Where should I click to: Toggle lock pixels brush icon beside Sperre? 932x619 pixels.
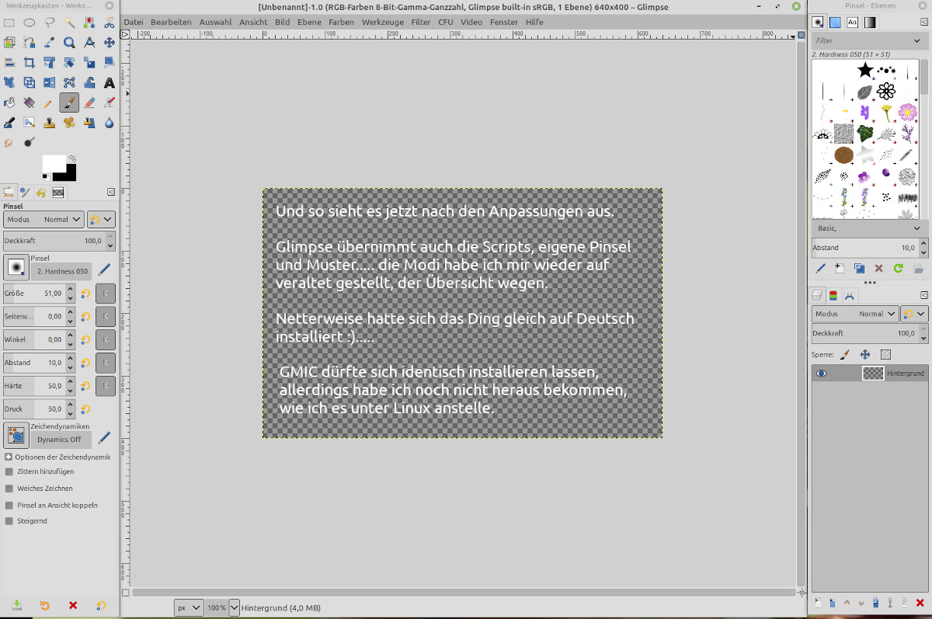[x=846, y=354]
